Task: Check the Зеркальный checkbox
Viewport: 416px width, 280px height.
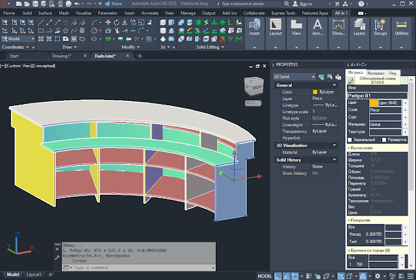Action: click(350, 140)
